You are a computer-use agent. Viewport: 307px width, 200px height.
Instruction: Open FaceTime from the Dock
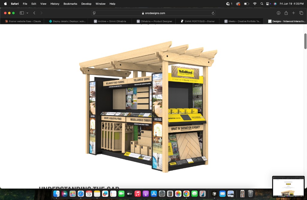click(x=121, y=194)
